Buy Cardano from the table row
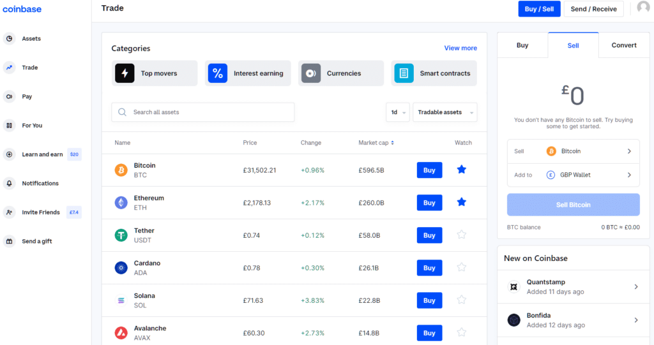Image resolution: width=654 pixels, height=345 pixels. coord(429,267)
